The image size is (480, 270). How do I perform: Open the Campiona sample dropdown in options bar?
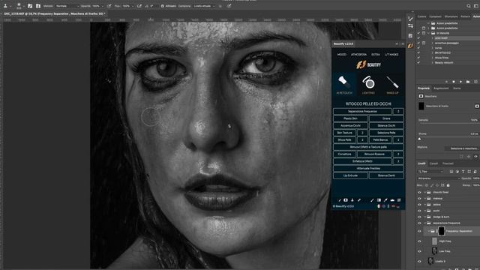click(204, 6)
